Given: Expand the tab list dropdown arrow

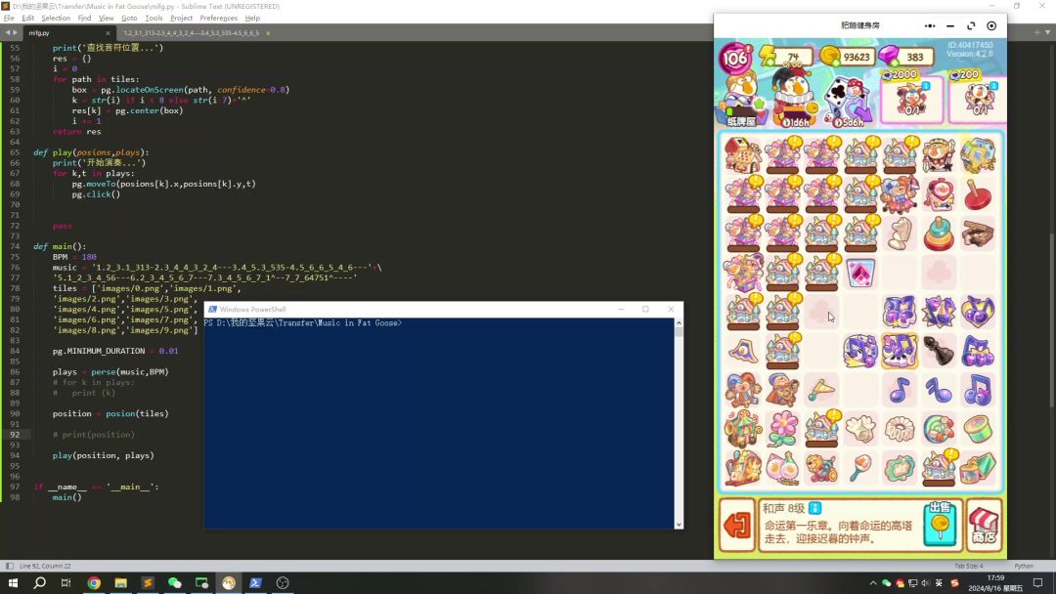Looking at the screenshot, I should 1036,32.
